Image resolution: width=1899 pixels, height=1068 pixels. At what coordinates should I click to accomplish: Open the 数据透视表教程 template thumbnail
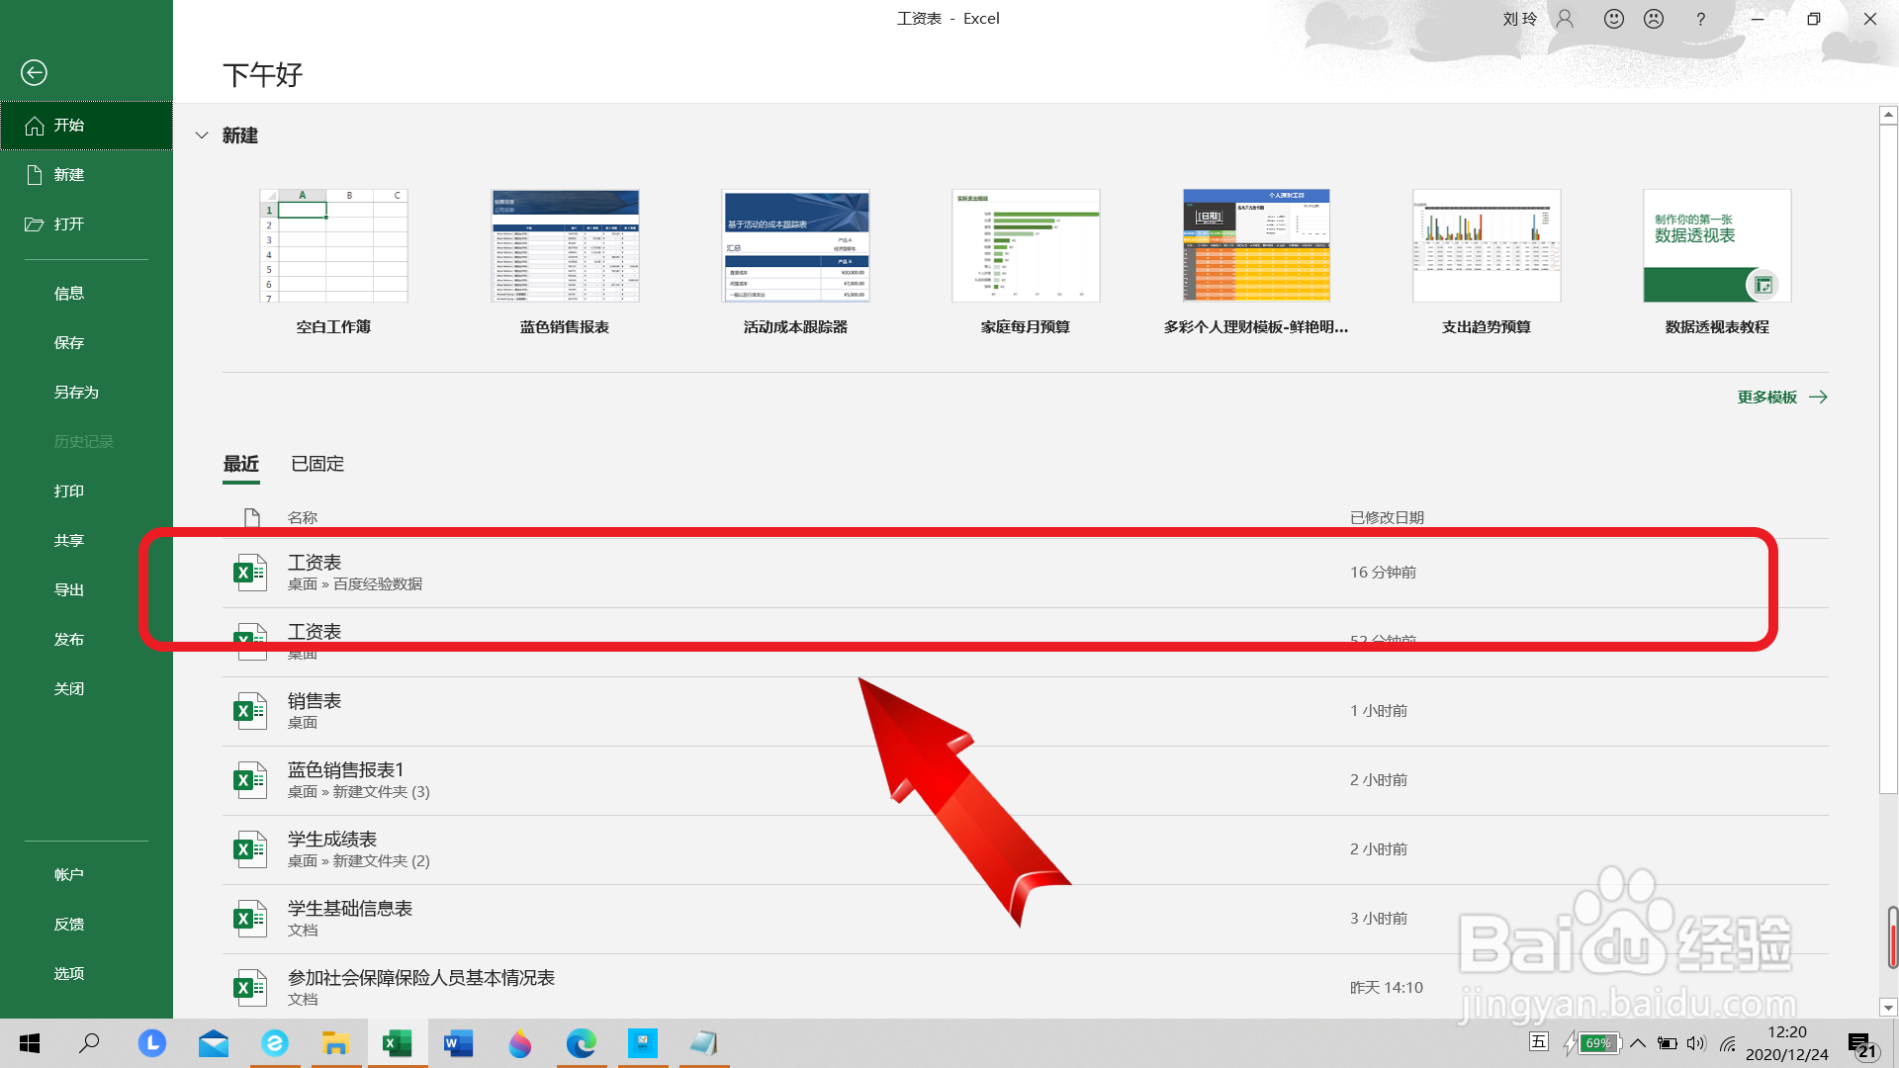pos(1717,246)
